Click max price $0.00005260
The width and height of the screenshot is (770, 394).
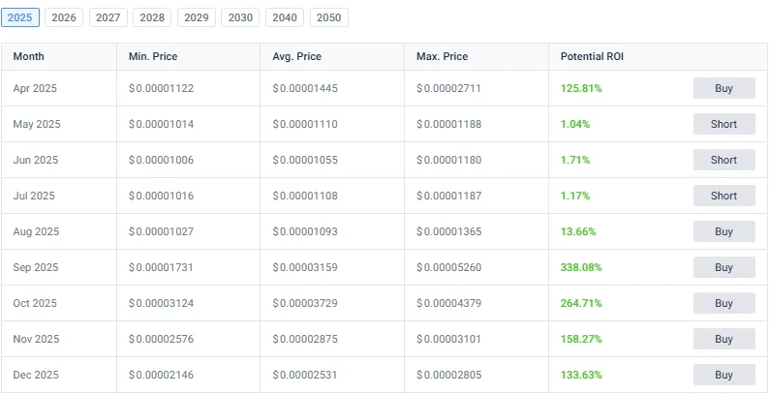pos(448,267)
